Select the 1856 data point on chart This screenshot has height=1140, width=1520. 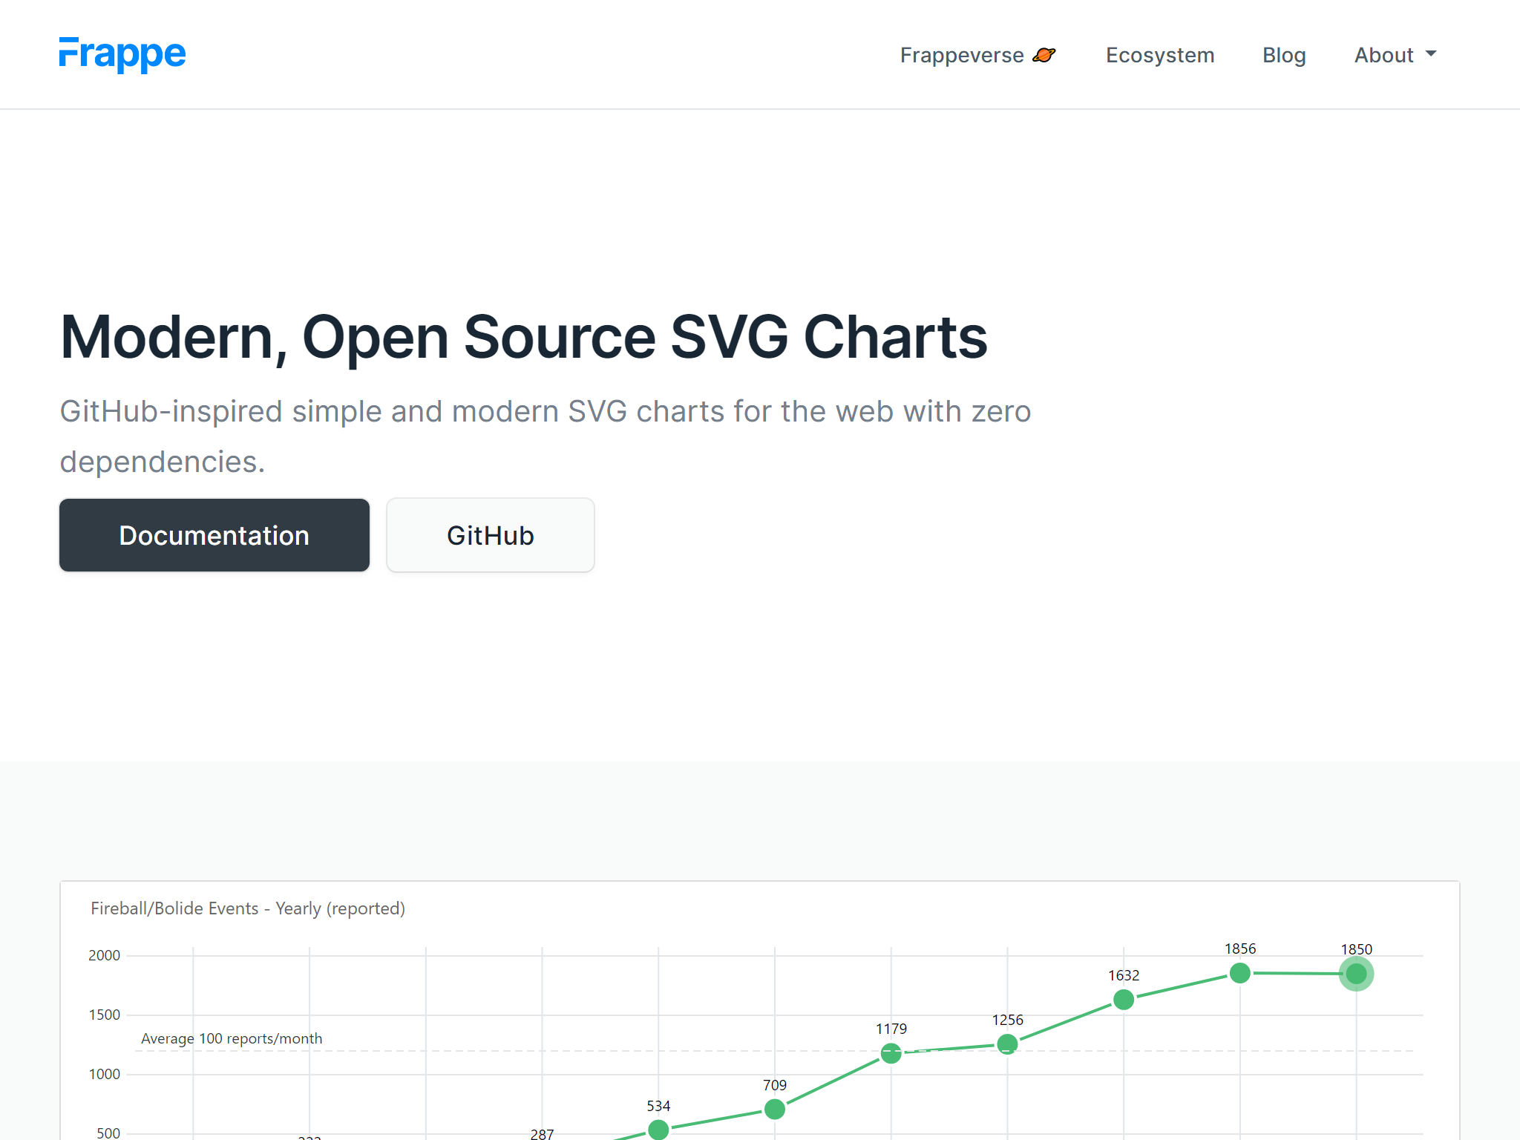point(1239,973)
